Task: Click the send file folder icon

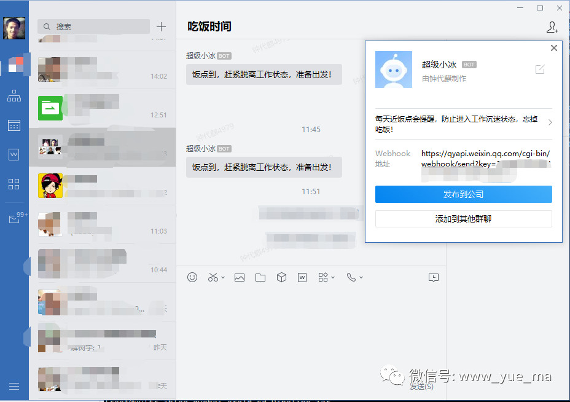Action: 260,278
